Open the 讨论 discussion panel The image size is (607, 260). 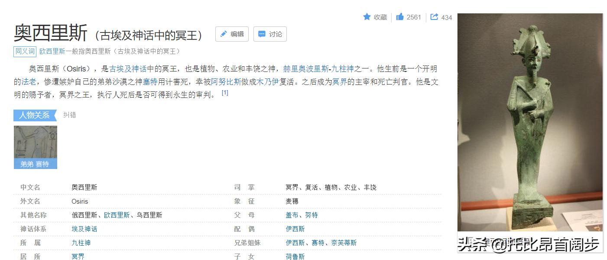[x=269, y=34]
